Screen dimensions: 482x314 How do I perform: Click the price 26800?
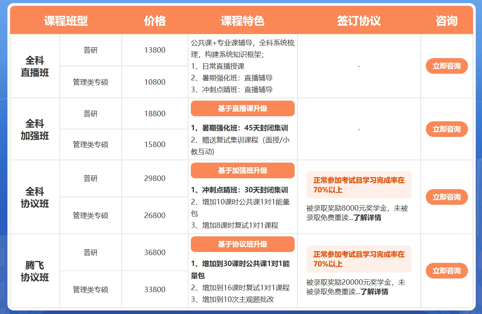tap(155, 215)
